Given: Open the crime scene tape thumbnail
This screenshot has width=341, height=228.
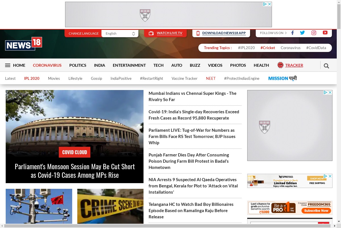Looking at the screenshot, I should [110, 206].
